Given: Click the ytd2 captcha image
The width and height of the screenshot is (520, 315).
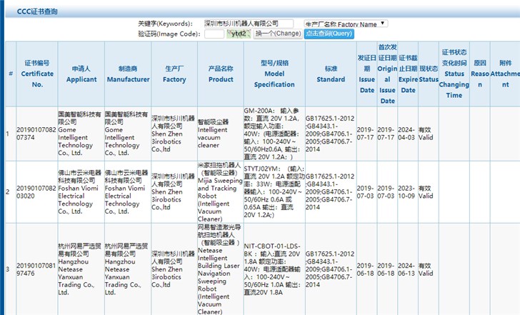Looking at the screenshot, I should coord(239,34).
